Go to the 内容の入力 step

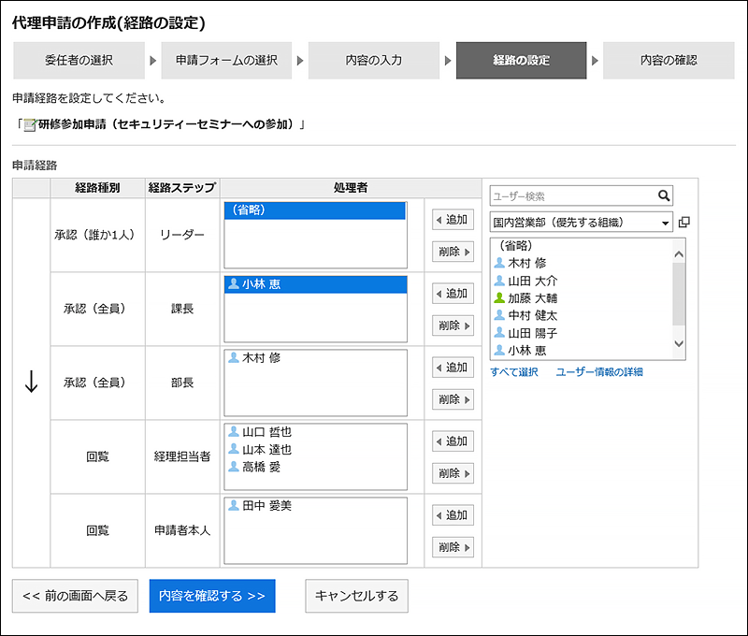pyautogui.click(x=374, y=61)
